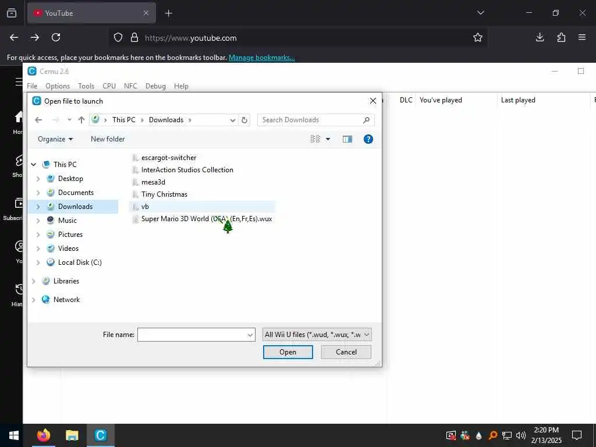
Task: Reload the YouTube page in Firefox
Action: click(x=56, y=37)
